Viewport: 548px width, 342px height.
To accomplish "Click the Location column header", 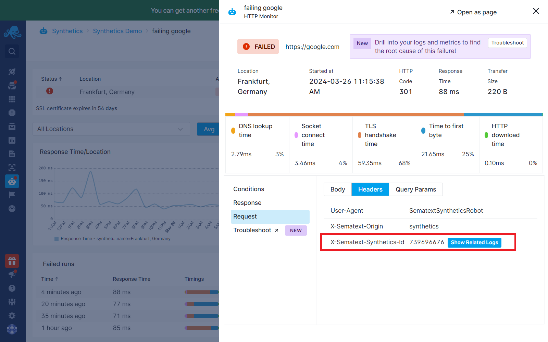I will (x=90, y=79).
